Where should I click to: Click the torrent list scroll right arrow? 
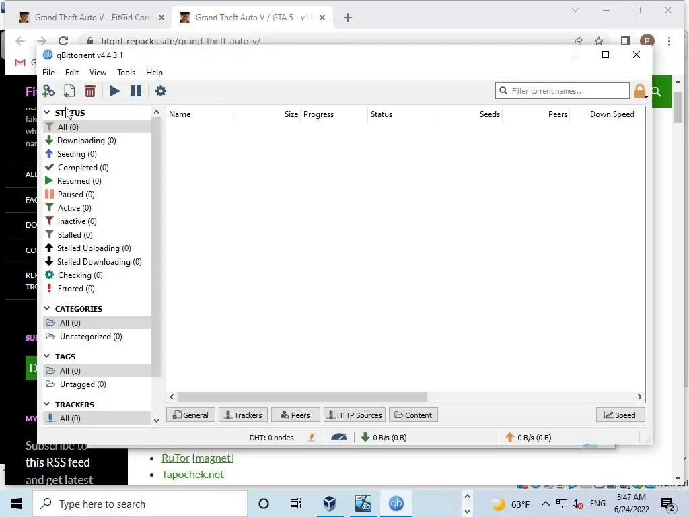pos(639,397)
